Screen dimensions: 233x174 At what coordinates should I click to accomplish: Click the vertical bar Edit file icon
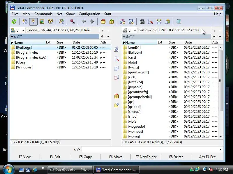tap(116, 59)
